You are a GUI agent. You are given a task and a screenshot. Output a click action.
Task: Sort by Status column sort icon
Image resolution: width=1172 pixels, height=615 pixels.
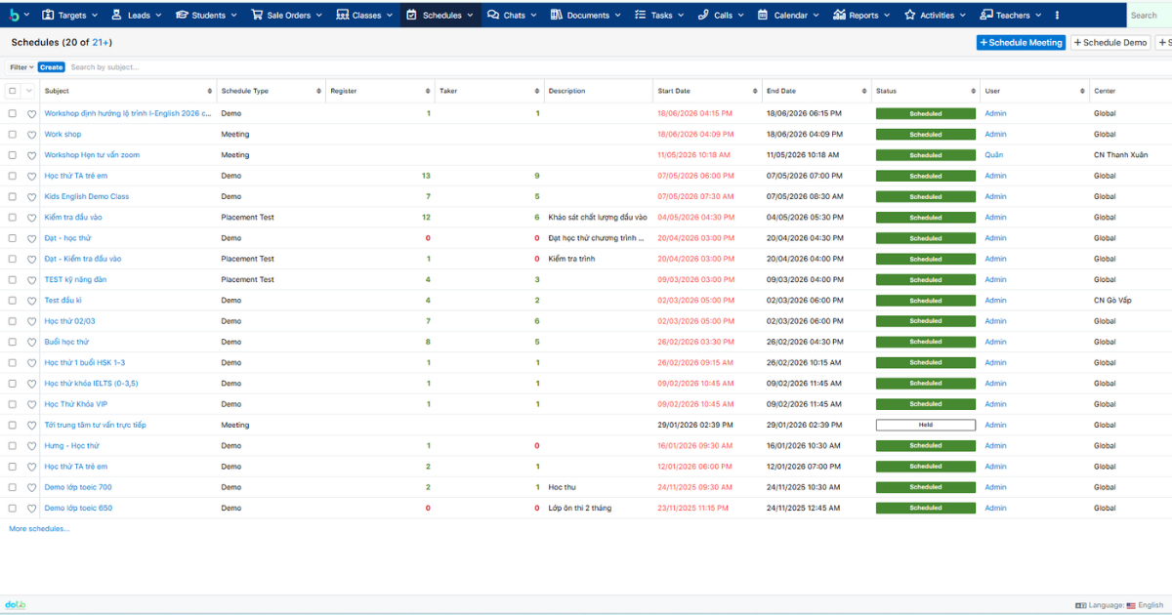tap(973, 91)
